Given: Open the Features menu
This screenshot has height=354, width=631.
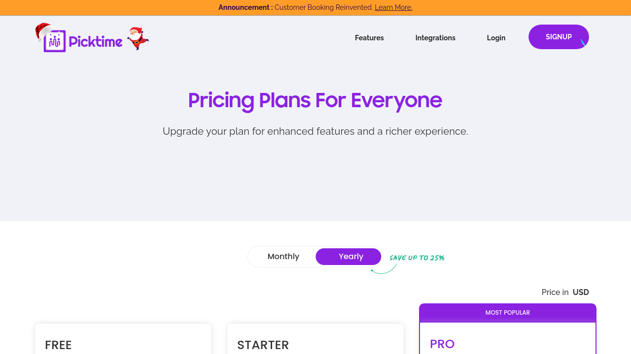Looking at the screenshot, I should [x=369, y=38].
